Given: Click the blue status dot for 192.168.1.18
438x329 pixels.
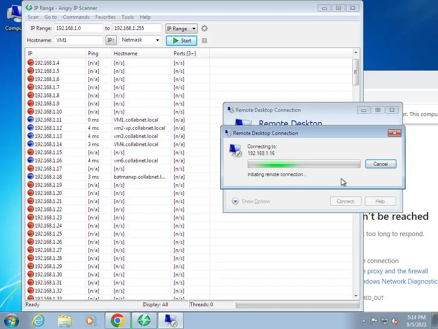Looking at the screenshot, I should coord(30,176).
